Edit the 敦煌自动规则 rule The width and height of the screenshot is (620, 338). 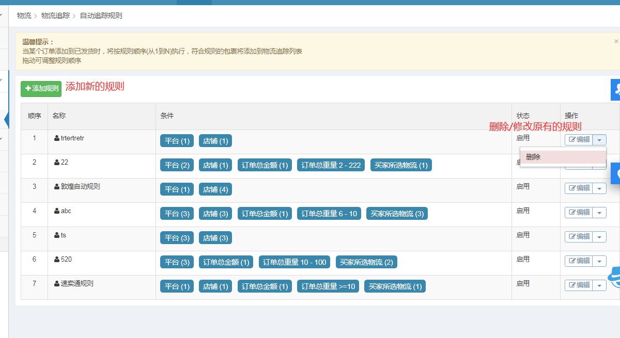pos(579,188)
